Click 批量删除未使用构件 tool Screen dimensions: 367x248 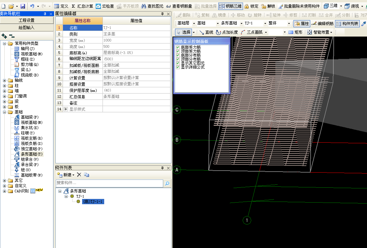coord(299,6)
